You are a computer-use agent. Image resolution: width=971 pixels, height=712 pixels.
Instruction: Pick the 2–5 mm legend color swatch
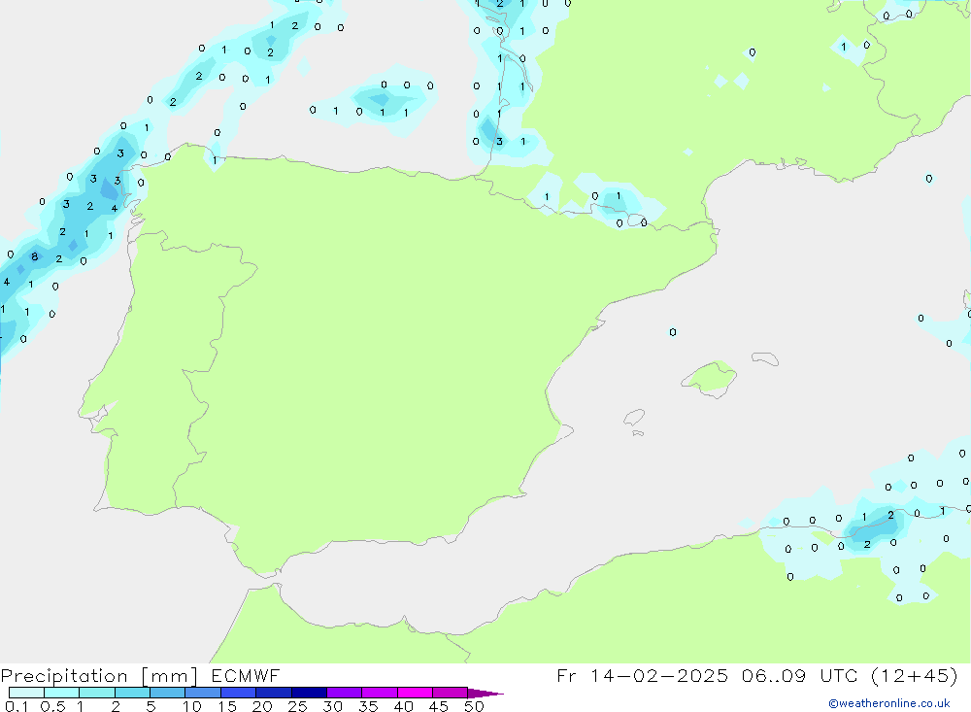point(132,693)
